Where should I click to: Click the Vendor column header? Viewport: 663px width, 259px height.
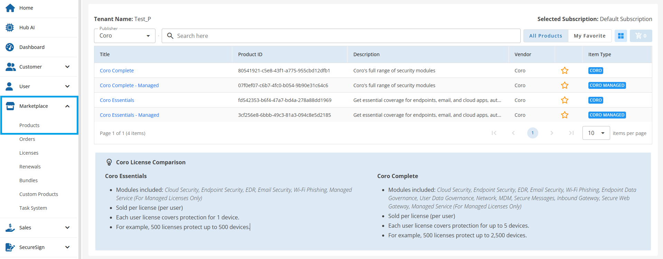pyautogui.click(x=532, y=54)
